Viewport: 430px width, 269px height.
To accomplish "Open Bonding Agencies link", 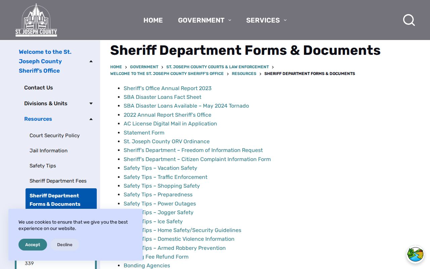I will pos(147,265).
